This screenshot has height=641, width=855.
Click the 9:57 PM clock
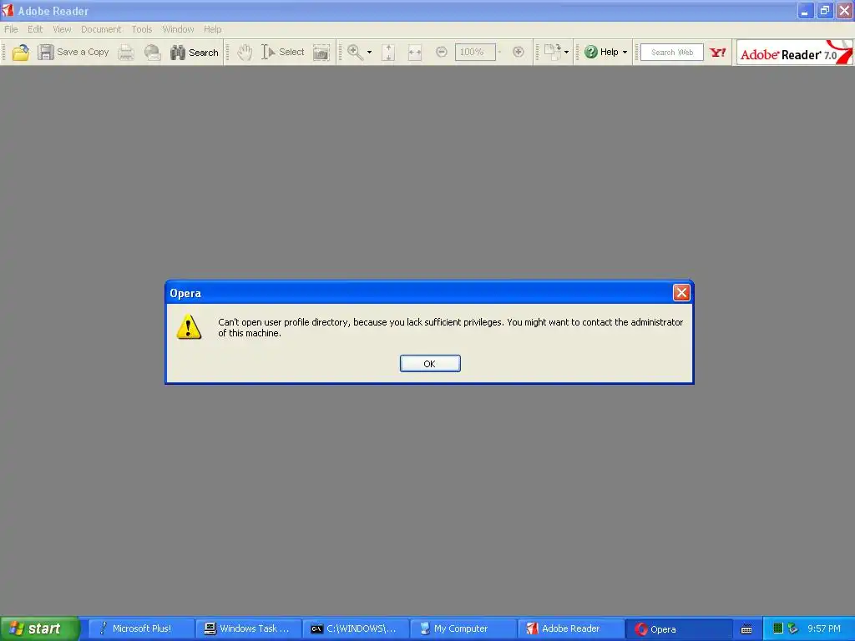coord(824,629)
